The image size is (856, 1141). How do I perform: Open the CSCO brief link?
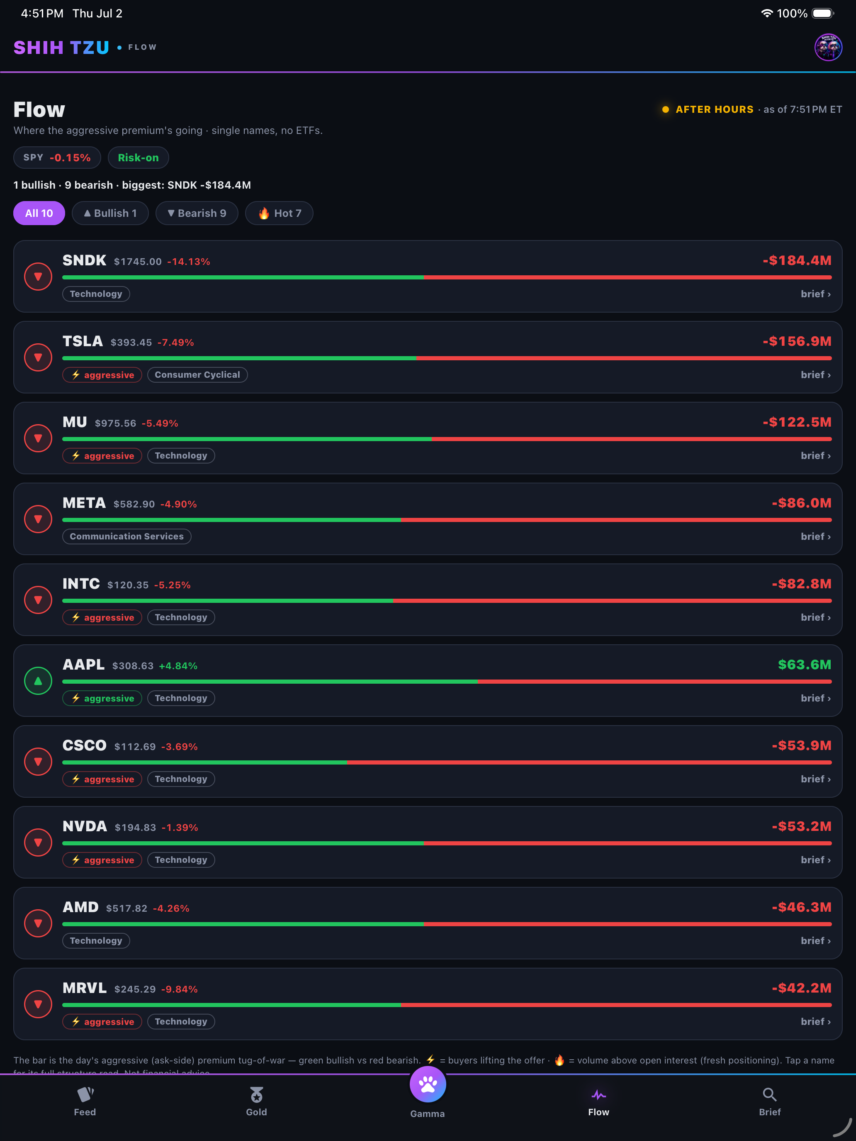tap(816, 779)
